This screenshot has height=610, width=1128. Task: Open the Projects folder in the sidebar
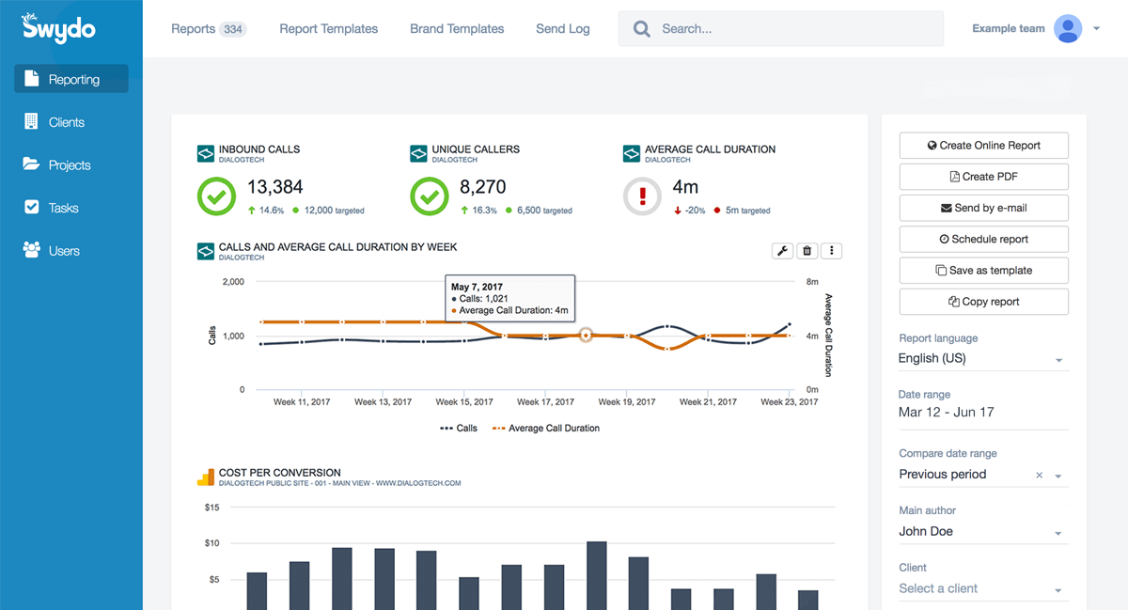(69, 165)
